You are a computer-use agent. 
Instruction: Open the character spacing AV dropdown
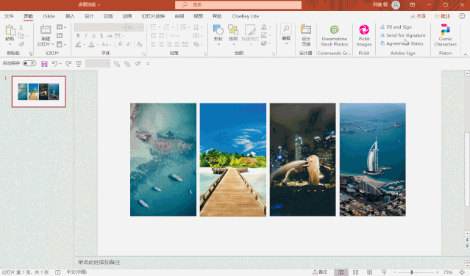point(119,35)
